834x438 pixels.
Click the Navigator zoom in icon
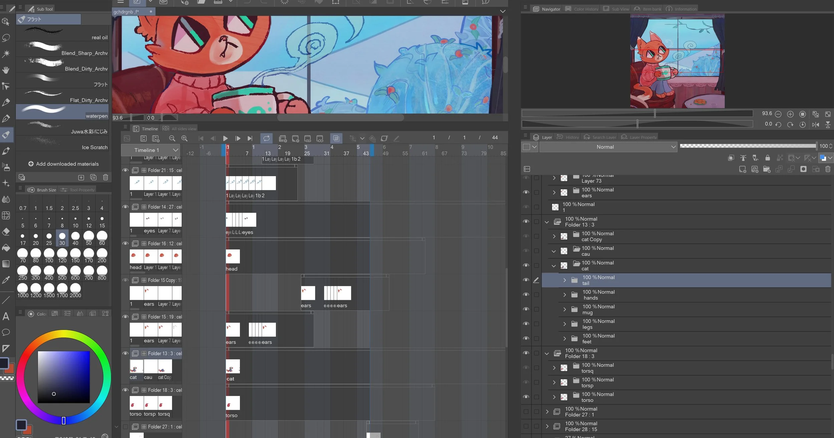790,114
